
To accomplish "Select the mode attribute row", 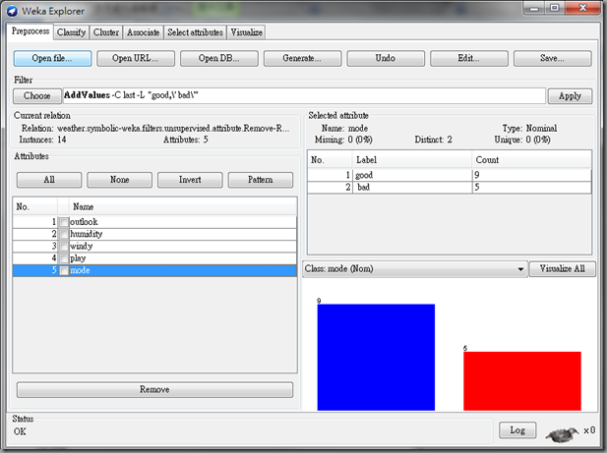I will (154, 270).
